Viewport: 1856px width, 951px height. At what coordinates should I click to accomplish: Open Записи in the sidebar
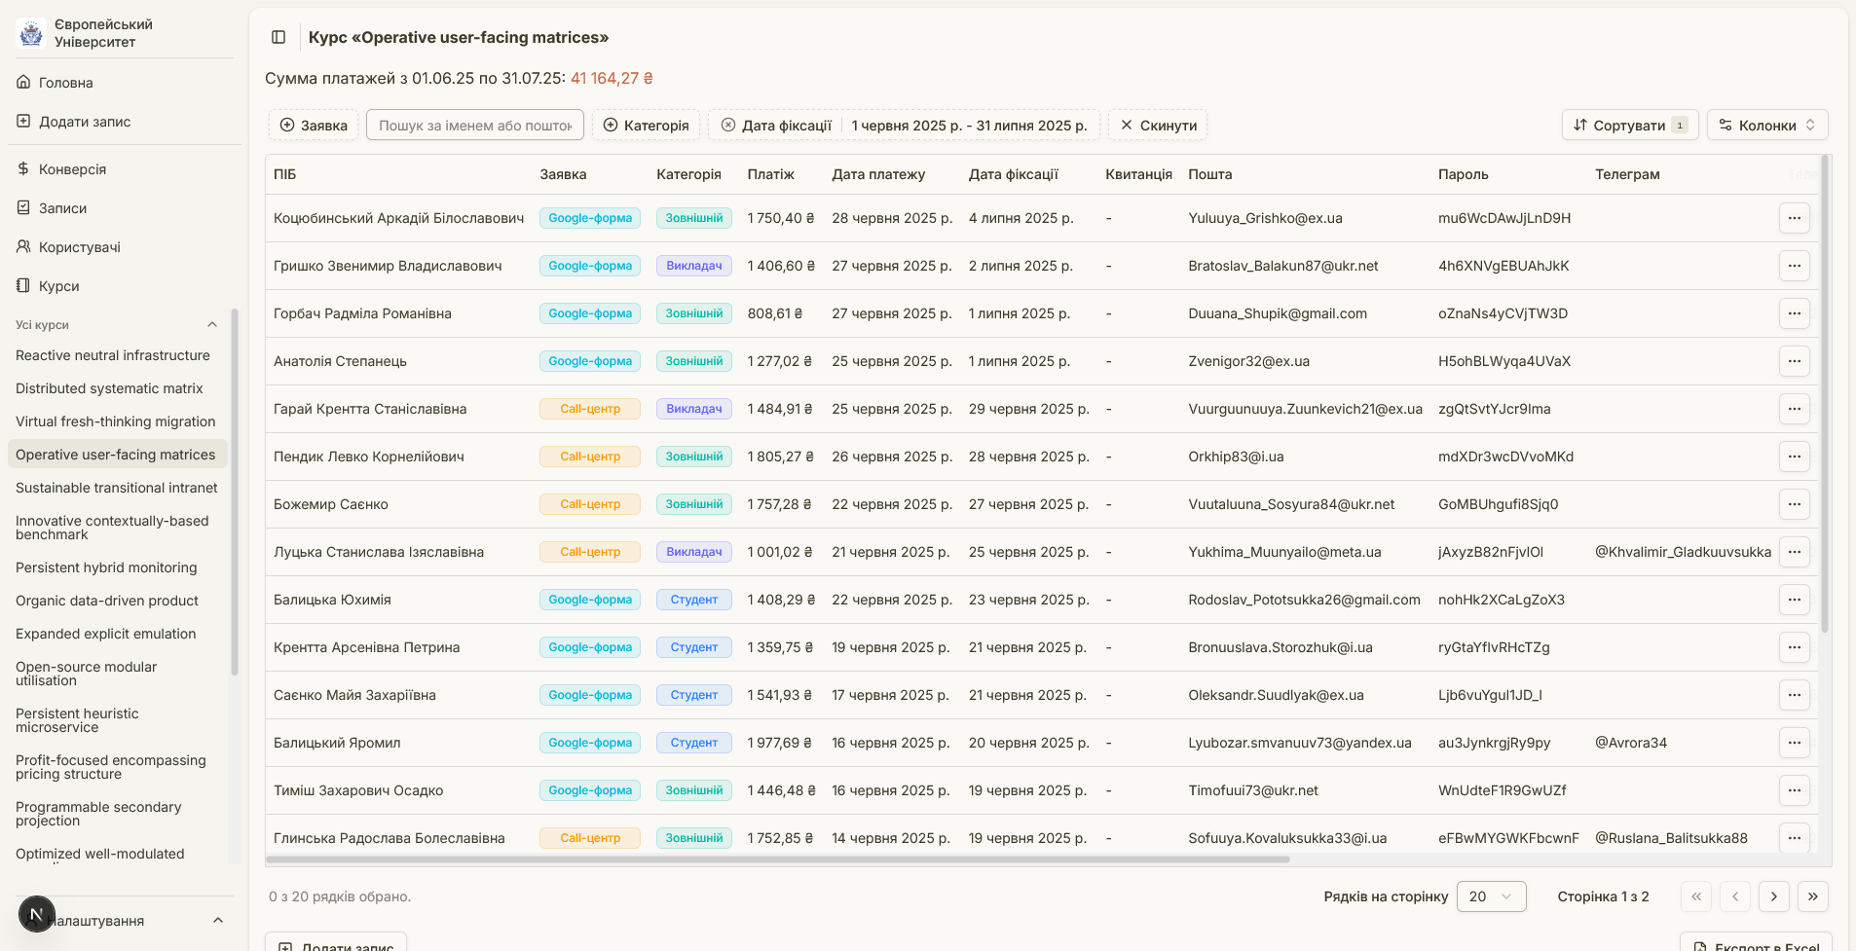62,208
